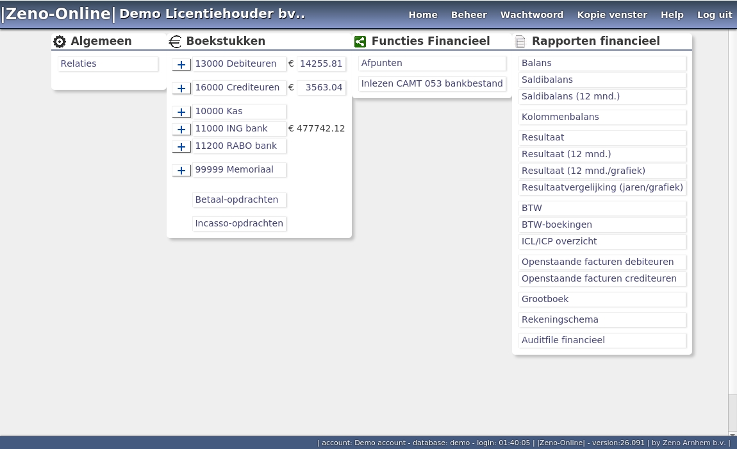Click Log uit in top menu
The width and height of the screenshot is (737, 449).
click(714, 15)
